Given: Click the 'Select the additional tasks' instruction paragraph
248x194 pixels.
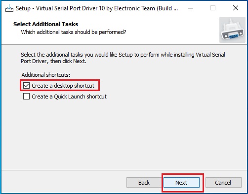Looking at the screenshot, I should pyautogui.click(x=123, y=58).
